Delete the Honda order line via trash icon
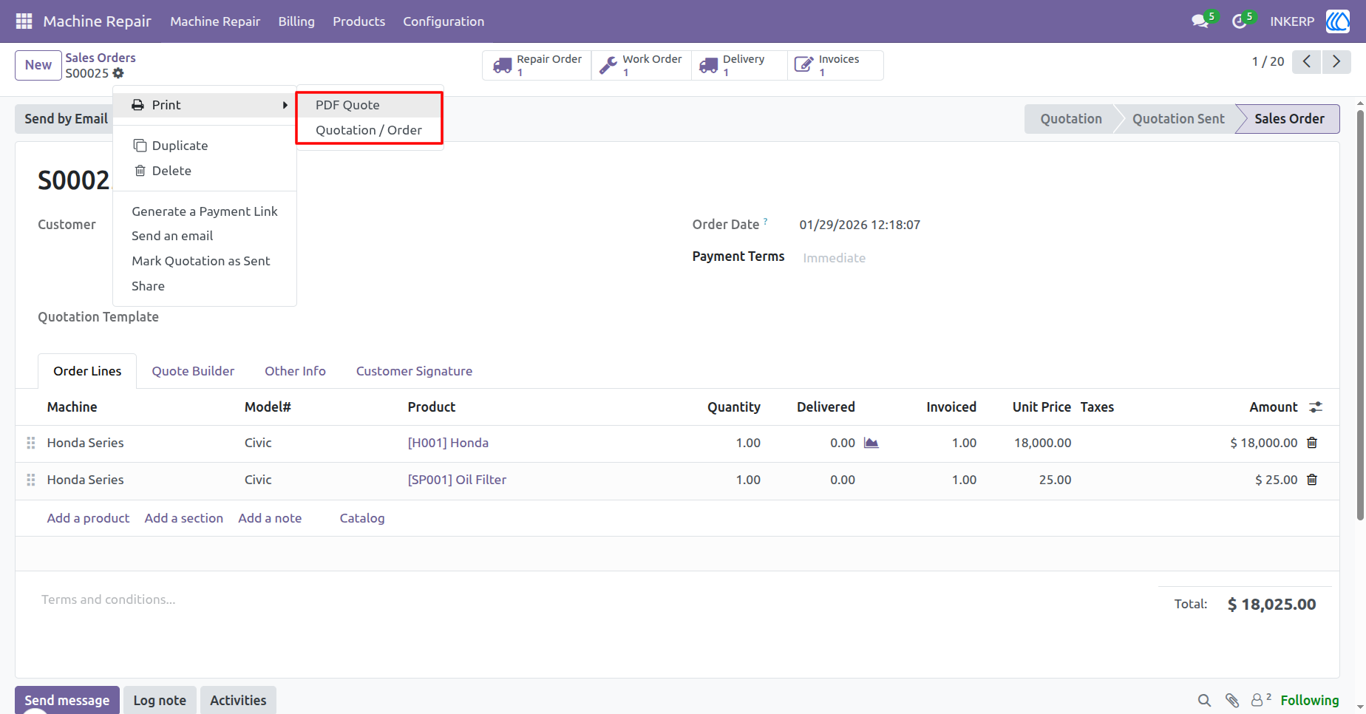The image size is (1366, 714). [1312, 443]
